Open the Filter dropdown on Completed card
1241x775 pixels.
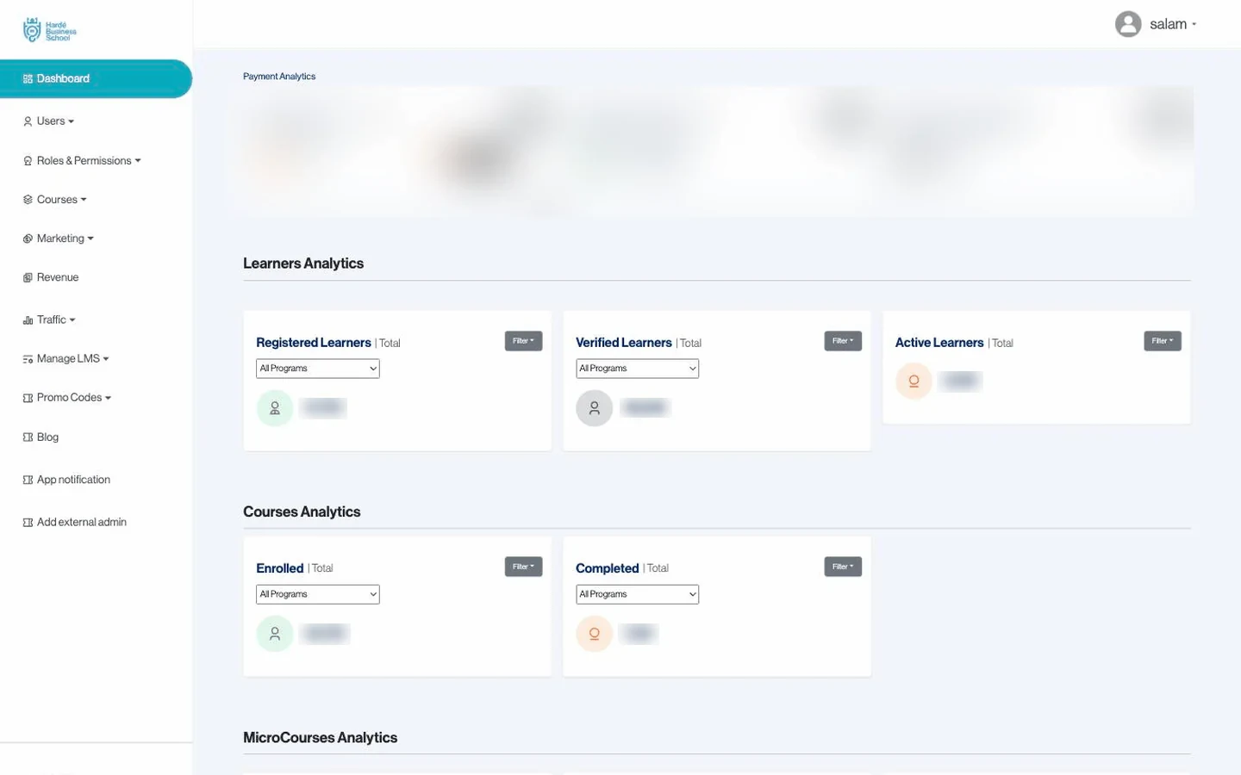pos(843,567)
